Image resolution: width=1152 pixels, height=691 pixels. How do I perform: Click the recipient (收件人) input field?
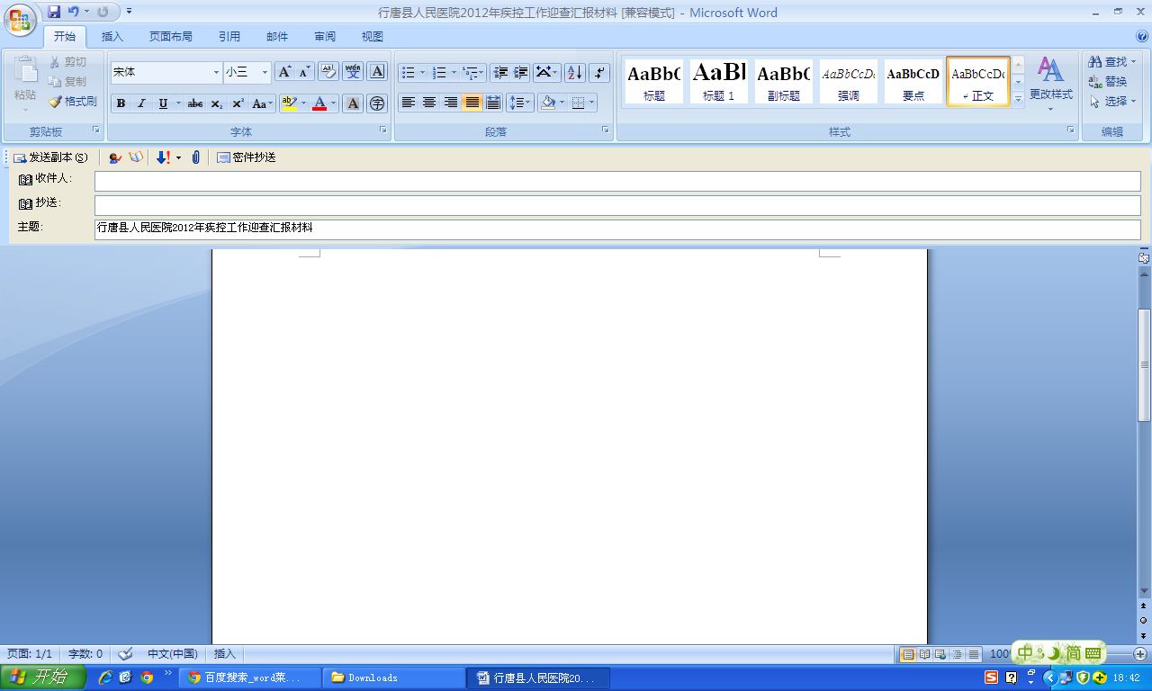click(x=617, y=181)
